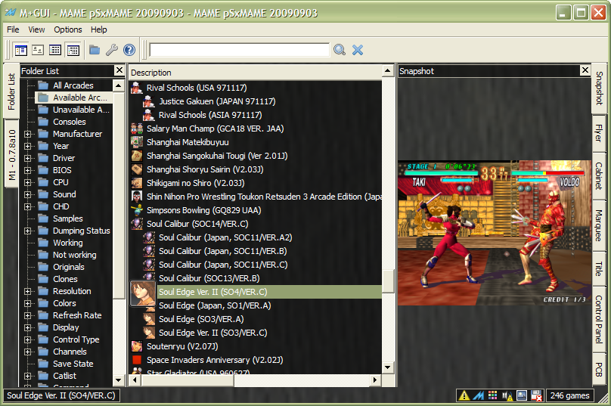611x406 pixels.
Task: Click the Soul Edge Ver. II character thumbnail
Action: (143, 293)
